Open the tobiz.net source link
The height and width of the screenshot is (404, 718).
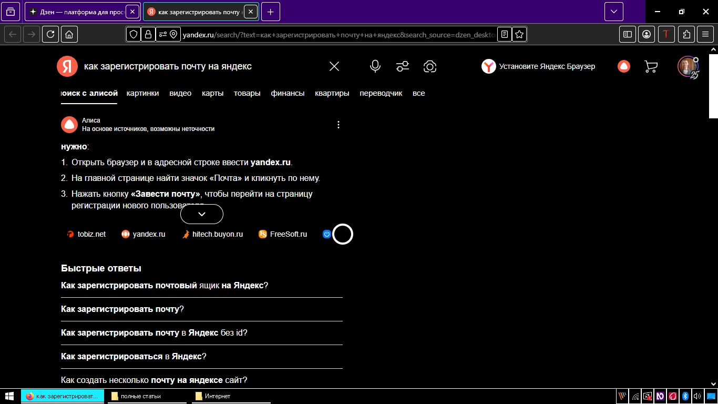click(x=86, y=234)
